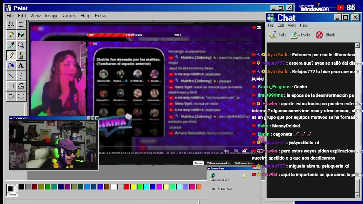Open the video settings gear icon
Image resolution: width=363 pixels, height=204 pixels.
tap(244, 151)
